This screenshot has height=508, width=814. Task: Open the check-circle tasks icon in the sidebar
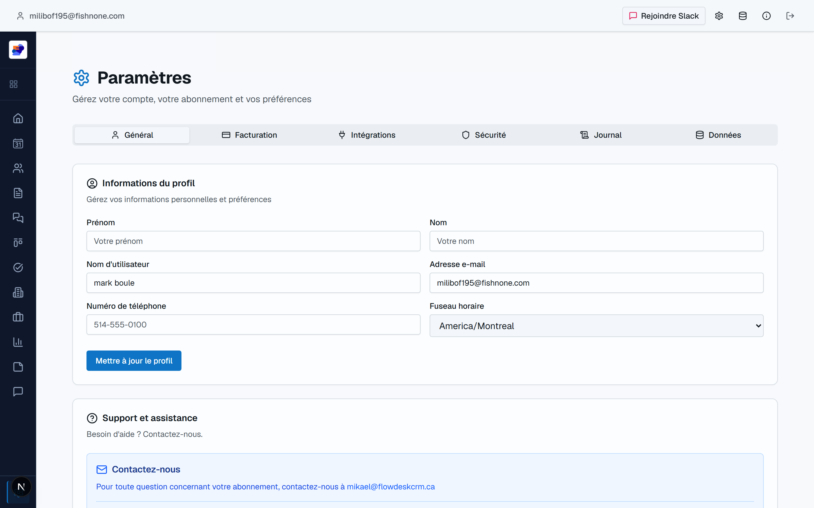coord(18,268)
